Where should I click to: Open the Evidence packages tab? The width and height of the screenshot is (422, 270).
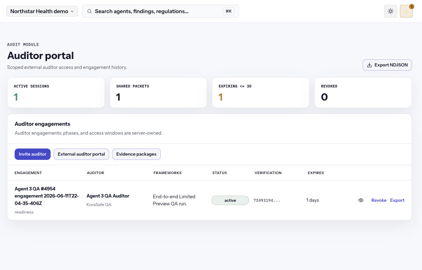[136, 154]
